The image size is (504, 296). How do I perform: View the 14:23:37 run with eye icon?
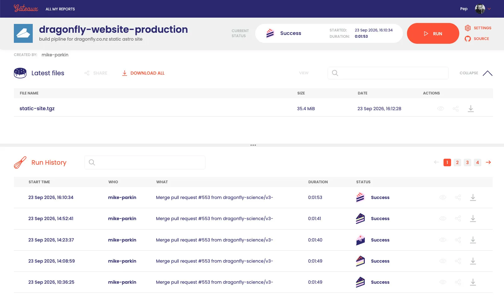click(x=443, y=240)
